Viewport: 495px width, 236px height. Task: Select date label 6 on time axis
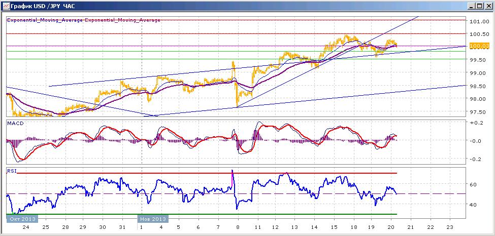(198, 227)
